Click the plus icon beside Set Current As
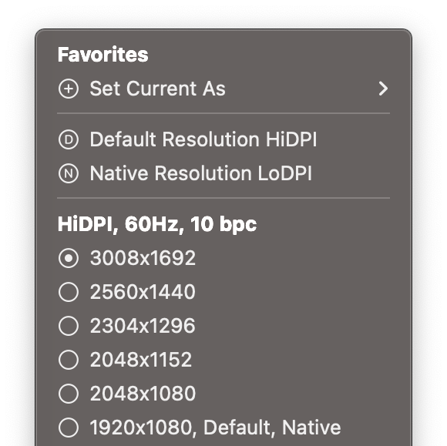Image resolution: width=447 pixels, height=446 pixels. (69, 89)
